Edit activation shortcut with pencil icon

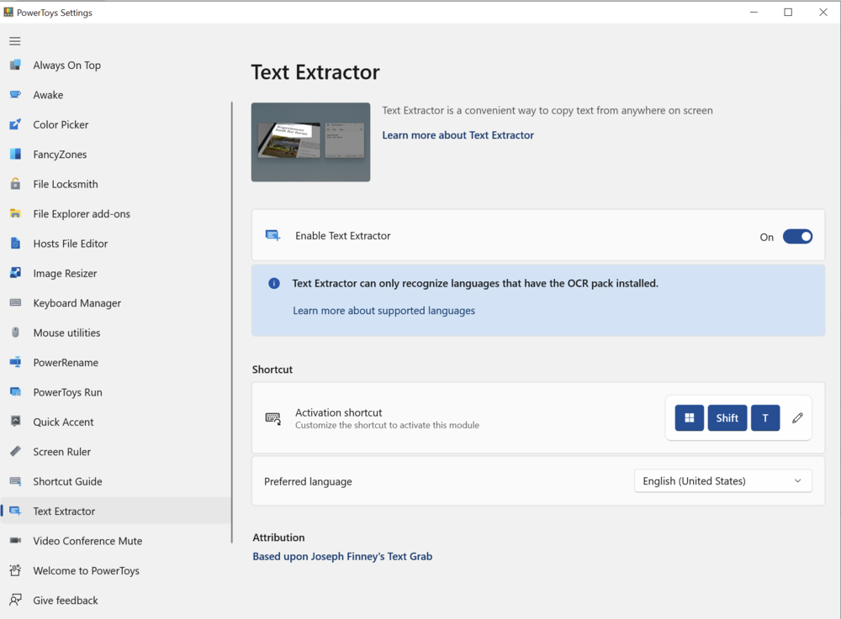click(x=797, y=418)
